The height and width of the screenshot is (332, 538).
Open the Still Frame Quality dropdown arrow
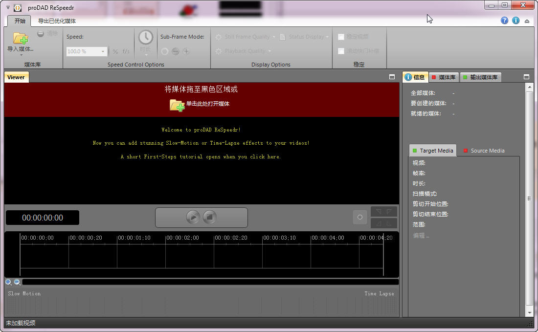(x=274, y=37)
